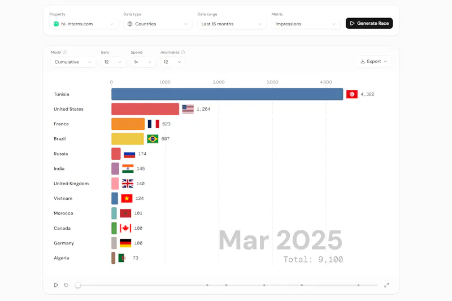Click the Mar 2025 date label

pos(280,240)
